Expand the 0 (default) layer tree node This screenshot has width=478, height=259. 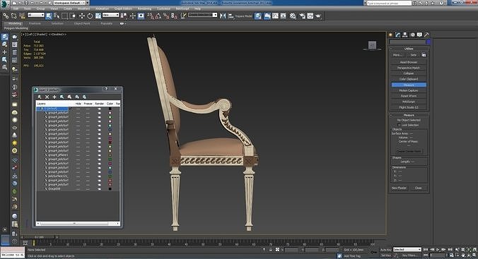pyautogui.click(x=42, y=109)
